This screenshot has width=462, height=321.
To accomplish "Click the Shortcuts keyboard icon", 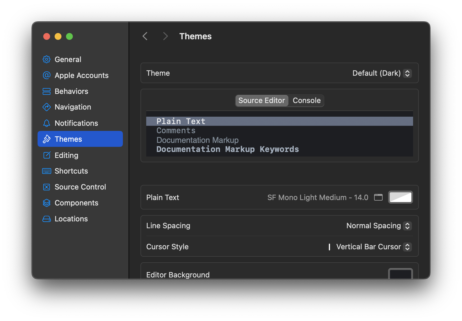I will (47, 171).
